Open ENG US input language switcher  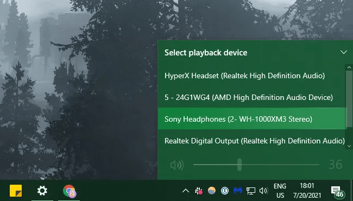click(280, 191)
